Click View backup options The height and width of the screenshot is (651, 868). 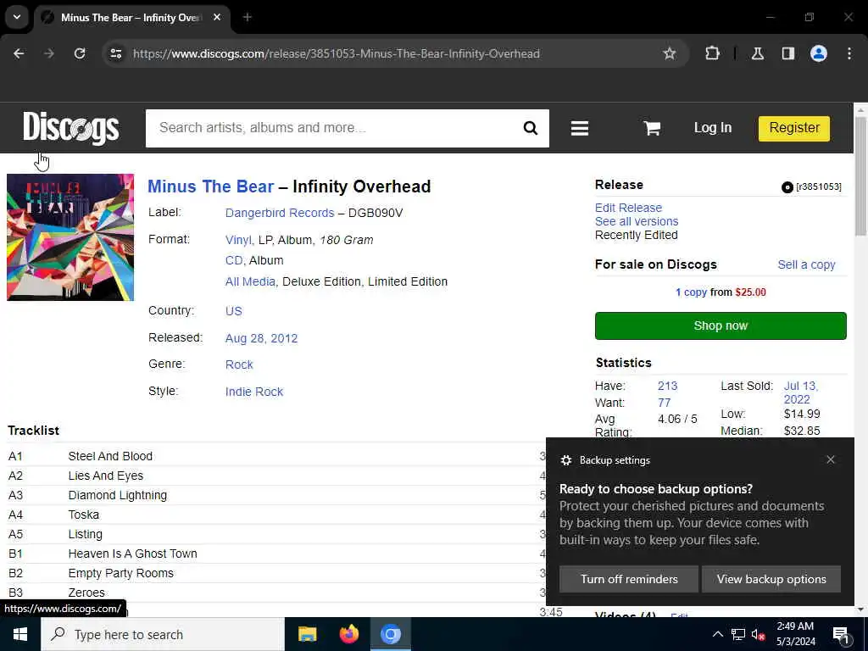771,579
